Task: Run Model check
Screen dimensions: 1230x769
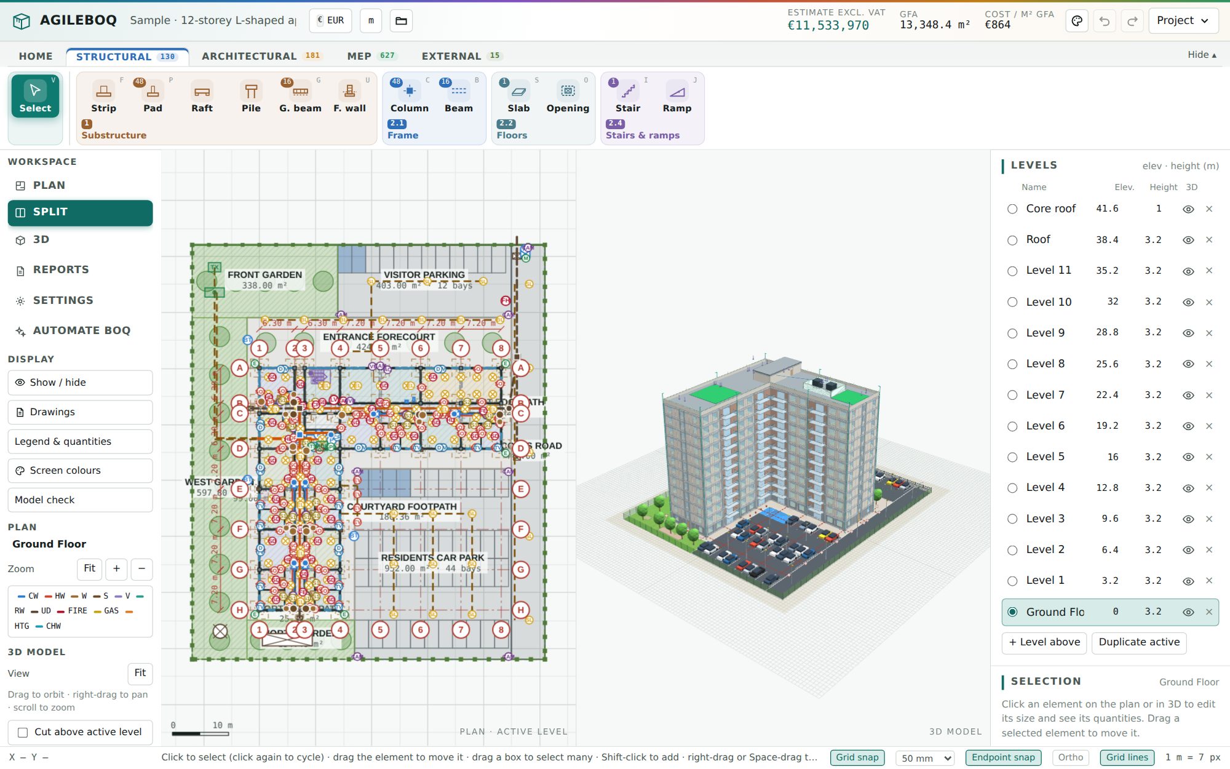Action: tap(80, 500)
